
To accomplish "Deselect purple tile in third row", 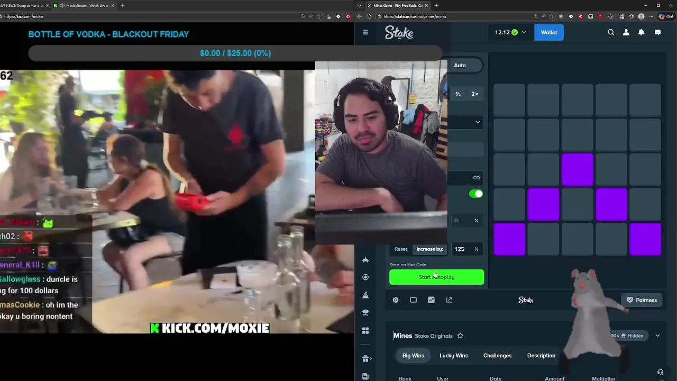I will [577, 169].
